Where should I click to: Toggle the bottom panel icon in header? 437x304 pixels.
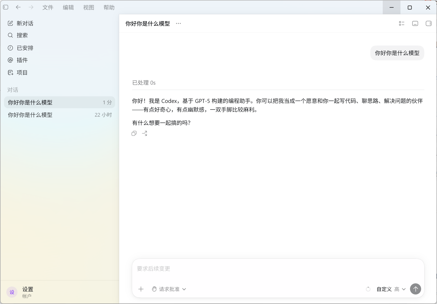pos(415,24)
